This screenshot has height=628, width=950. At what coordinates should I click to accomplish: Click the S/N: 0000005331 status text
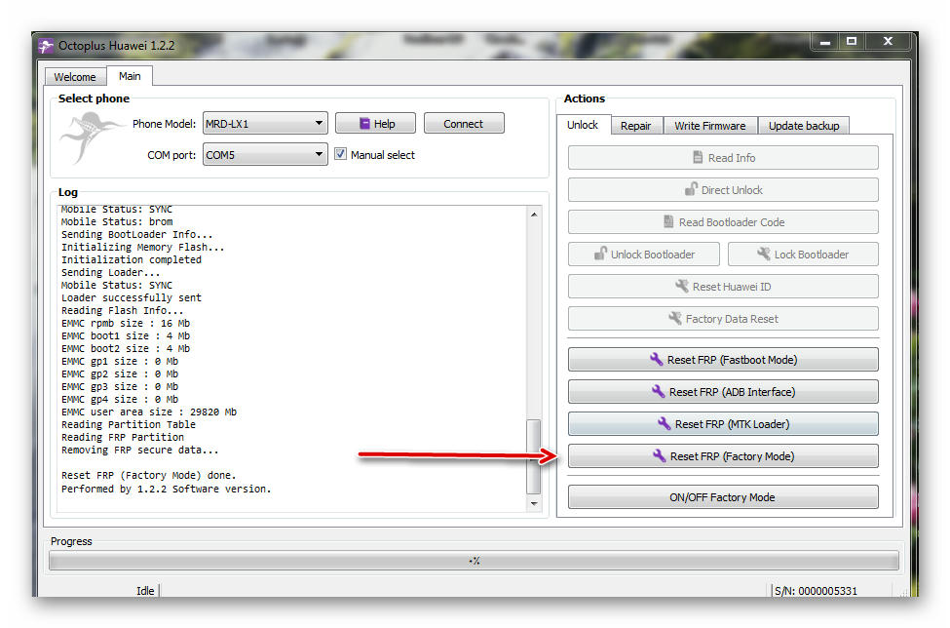(817, 590)
